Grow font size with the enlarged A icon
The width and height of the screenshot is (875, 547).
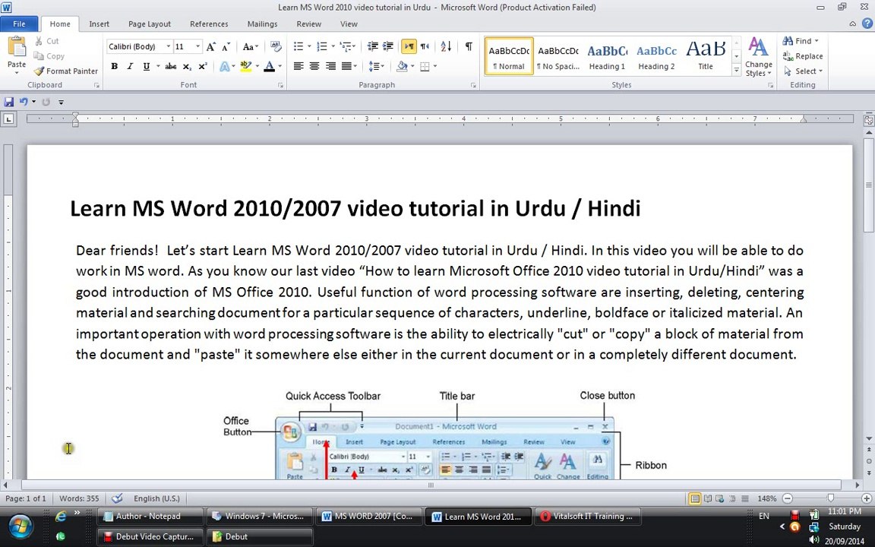click(210, 47)
